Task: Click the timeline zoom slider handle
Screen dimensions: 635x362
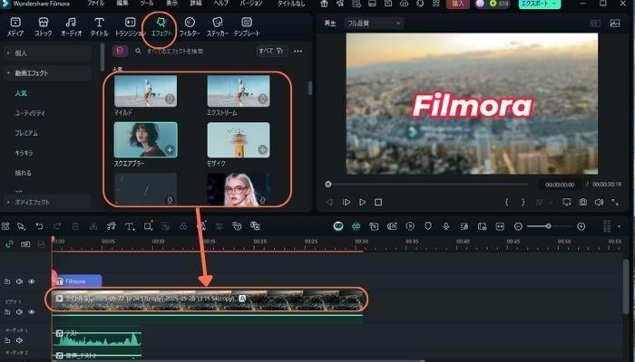Action: coord(548,226)
